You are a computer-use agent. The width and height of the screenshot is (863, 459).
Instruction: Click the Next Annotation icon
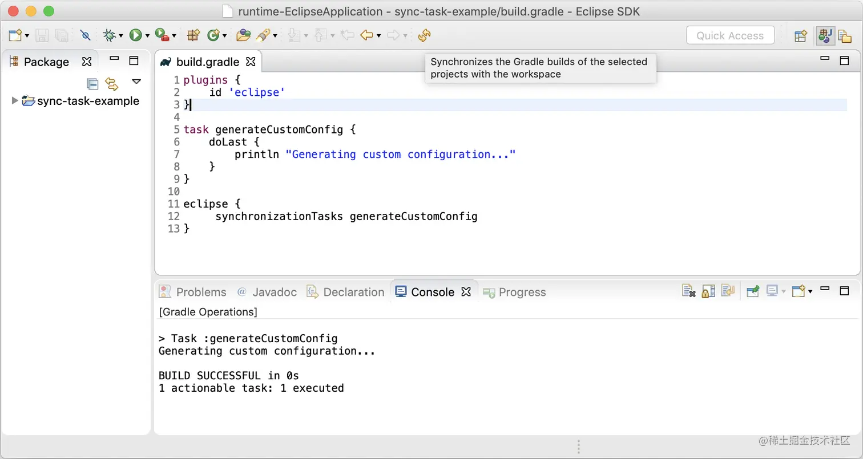(294, 35)
